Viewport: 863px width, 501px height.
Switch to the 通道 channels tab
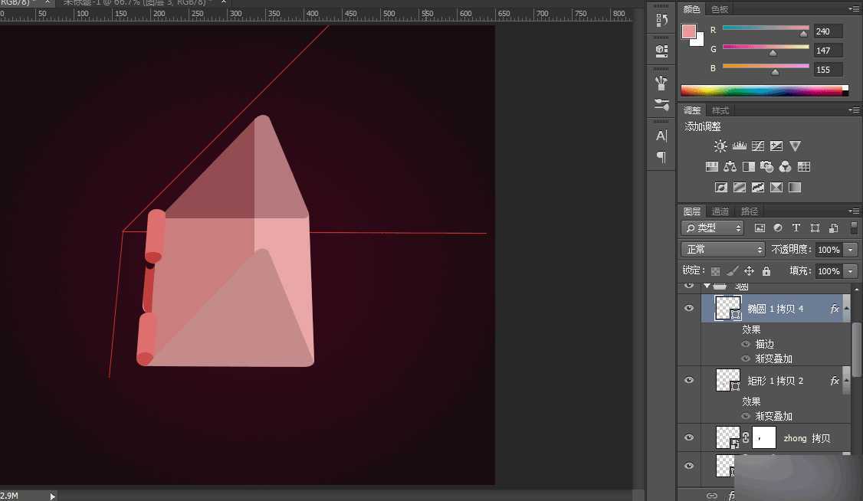coord(720,211)
